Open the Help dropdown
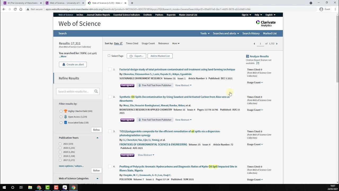339x191 pixels. point(258,15)
